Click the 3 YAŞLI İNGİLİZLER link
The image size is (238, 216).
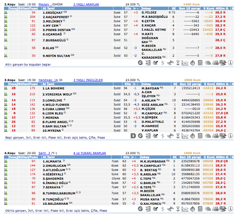click(x=88, y=80)
